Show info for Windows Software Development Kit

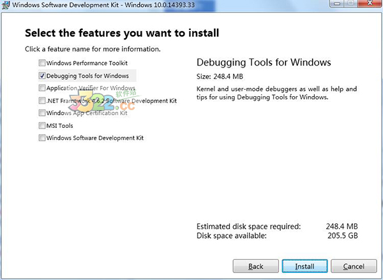coord(94,137)
